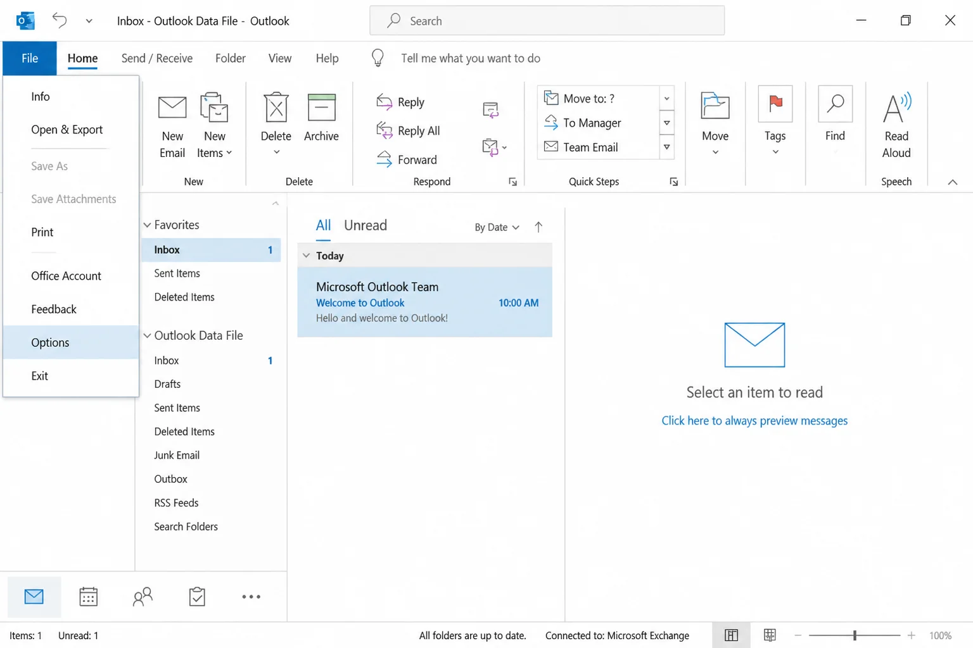
Task: Open the Help ribbon tab
Action: (328, 58)
